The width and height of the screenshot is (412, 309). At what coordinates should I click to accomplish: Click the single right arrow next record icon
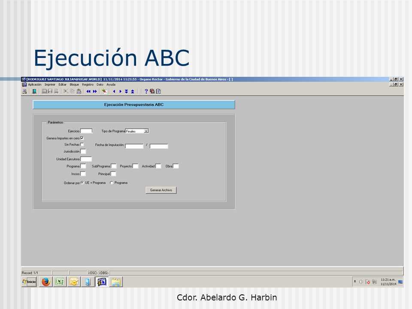120,91
